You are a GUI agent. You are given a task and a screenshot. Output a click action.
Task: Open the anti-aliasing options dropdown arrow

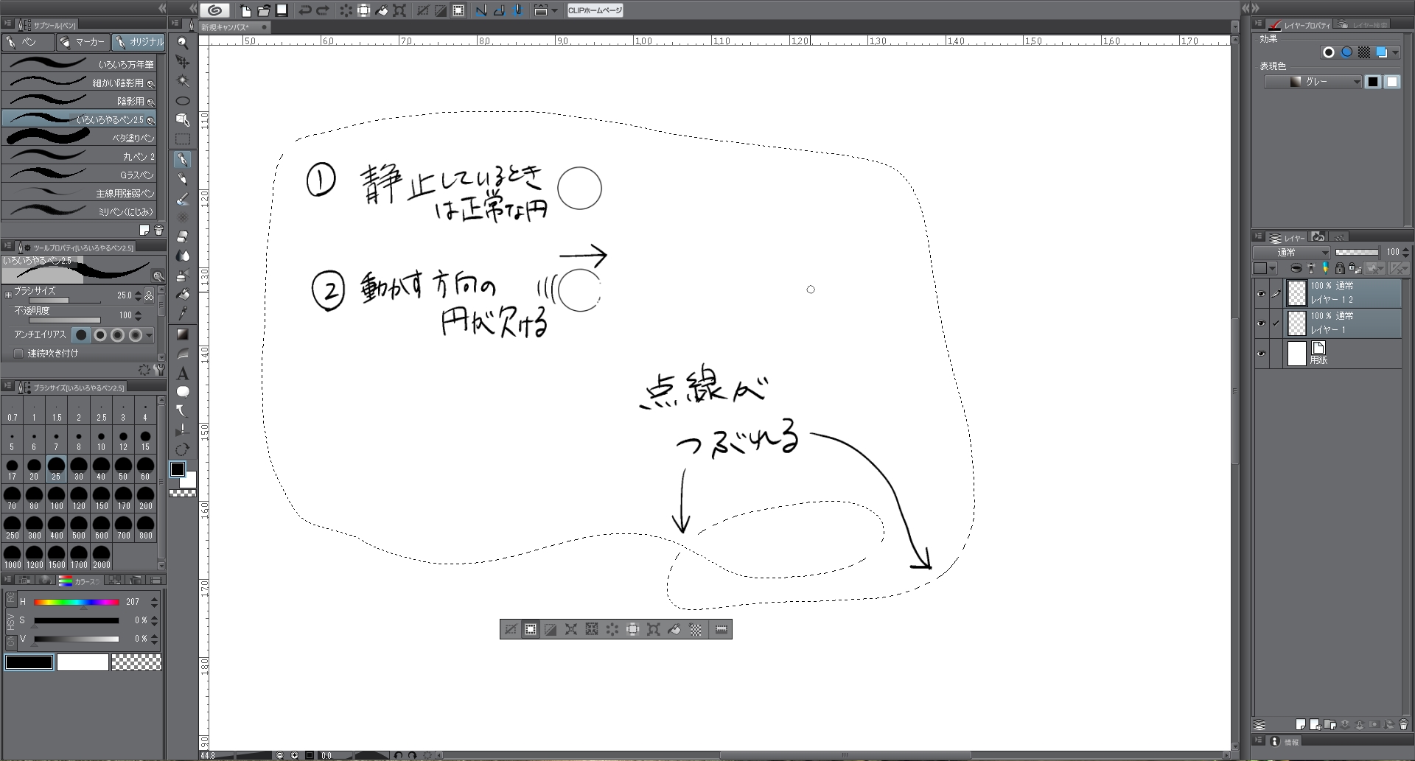[x=150, y=335]
